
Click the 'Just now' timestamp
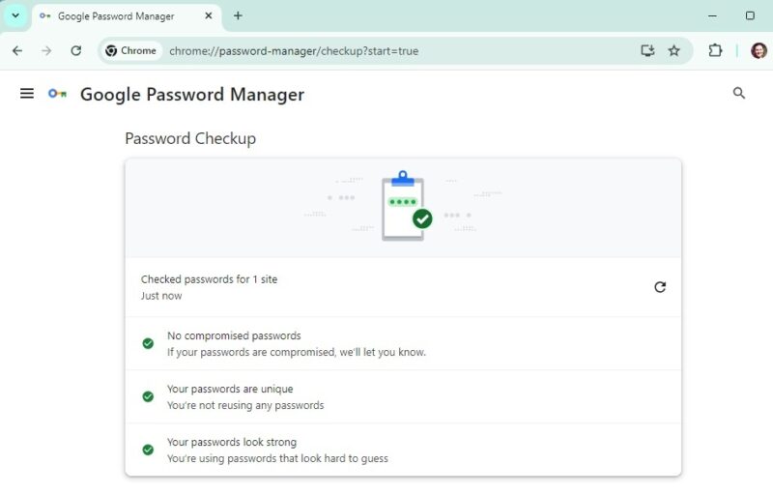pyautogui.click(x=161, y=296)
